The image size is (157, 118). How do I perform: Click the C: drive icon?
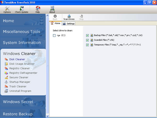coord(58,35)
